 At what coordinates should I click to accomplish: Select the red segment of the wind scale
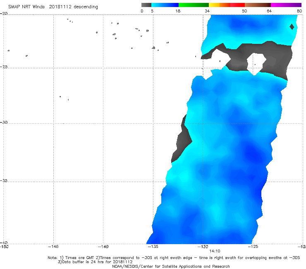pos(237,5)
